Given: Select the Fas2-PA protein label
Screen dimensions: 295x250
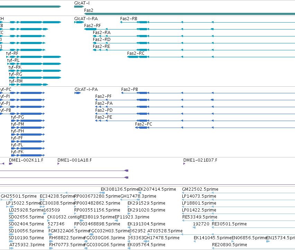Looking at the screenshot, I should click(104, 103).
